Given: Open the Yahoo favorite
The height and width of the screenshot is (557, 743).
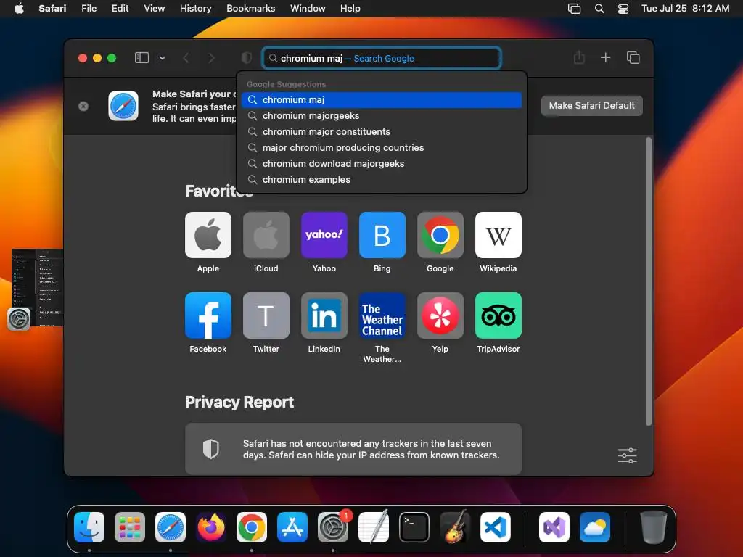Looking at the screenshot, I should click(324, 235).
